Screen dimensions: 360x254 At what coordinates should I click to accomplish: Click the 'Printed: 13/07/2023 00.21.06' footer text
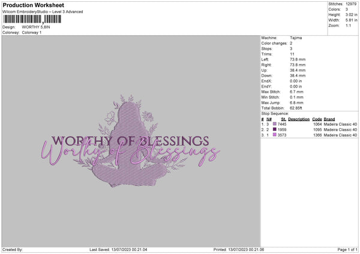(x=239, y=250)
